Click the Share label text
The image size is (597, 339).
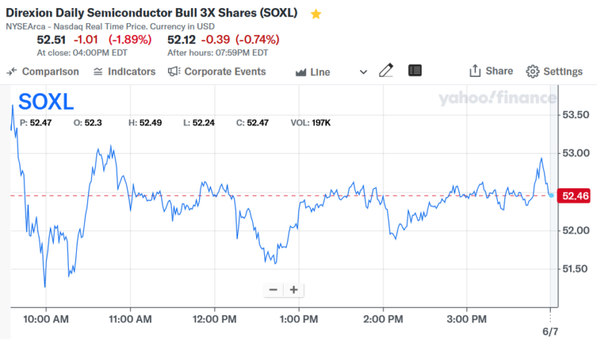(x=499, y=71)
